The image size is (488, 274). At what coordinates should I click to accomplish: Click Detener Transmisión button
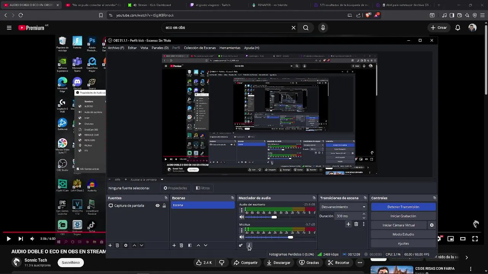(x=403, y=207)
